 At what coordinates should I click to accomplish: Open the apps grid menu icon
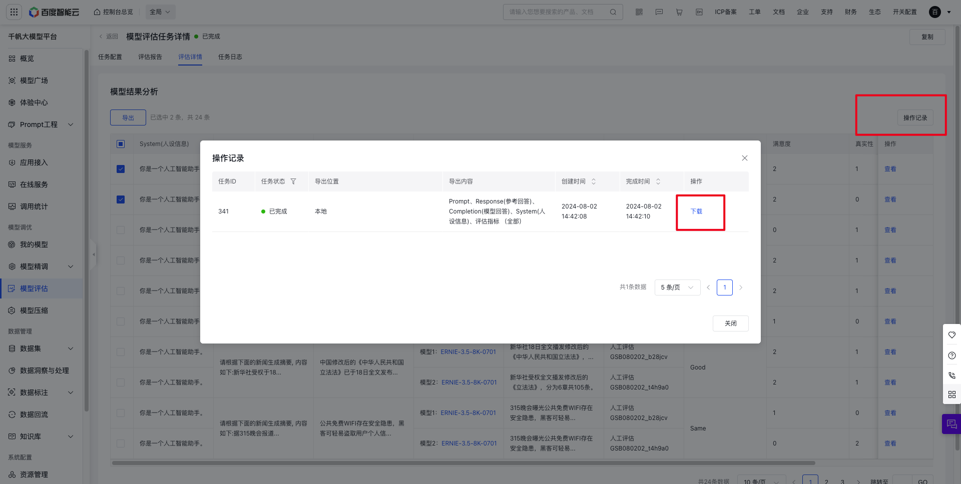[14, 12]
